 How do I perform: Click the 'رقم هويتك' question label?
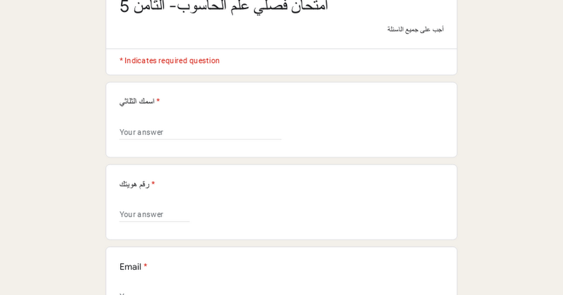[135, 184]
